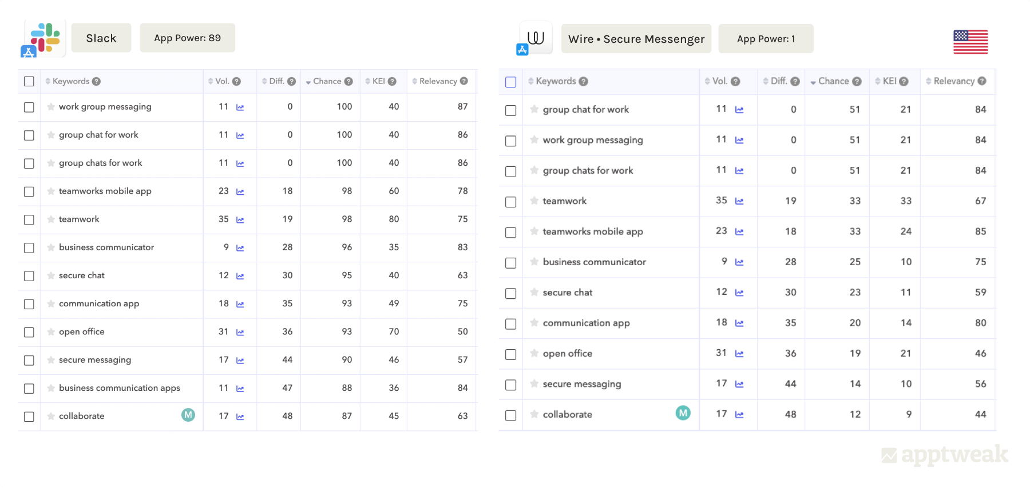Image resolution: width=1030 pixels, height=488 pixels.
Task: Open volume trend chart for Slack 'teamwork'
Action: coord(240,220)
